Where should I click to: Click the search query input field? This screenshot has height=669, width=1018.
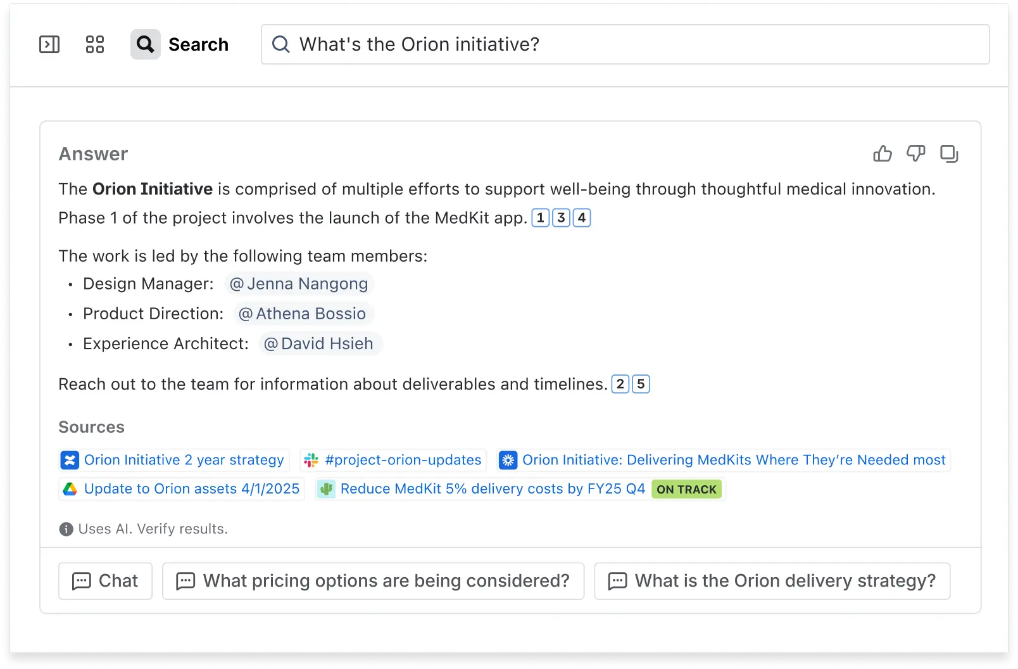[x=625, y=44]
